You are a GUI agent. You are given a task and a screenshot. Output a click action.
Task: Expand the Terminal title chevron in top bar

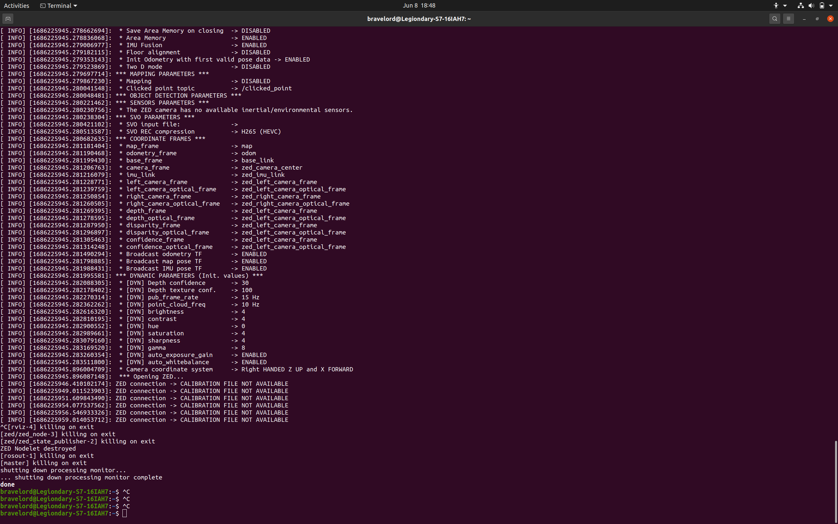click(x=75, y=6)
